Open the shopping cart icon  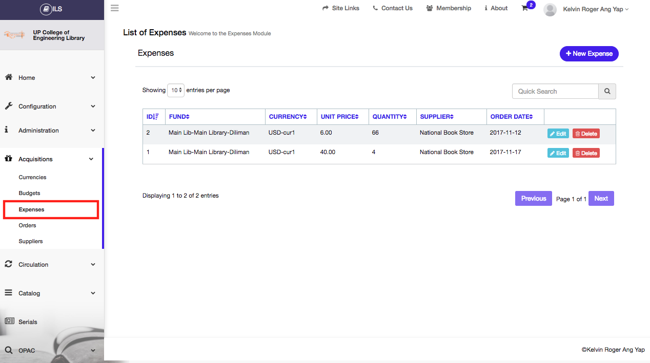tap(525, 8)
